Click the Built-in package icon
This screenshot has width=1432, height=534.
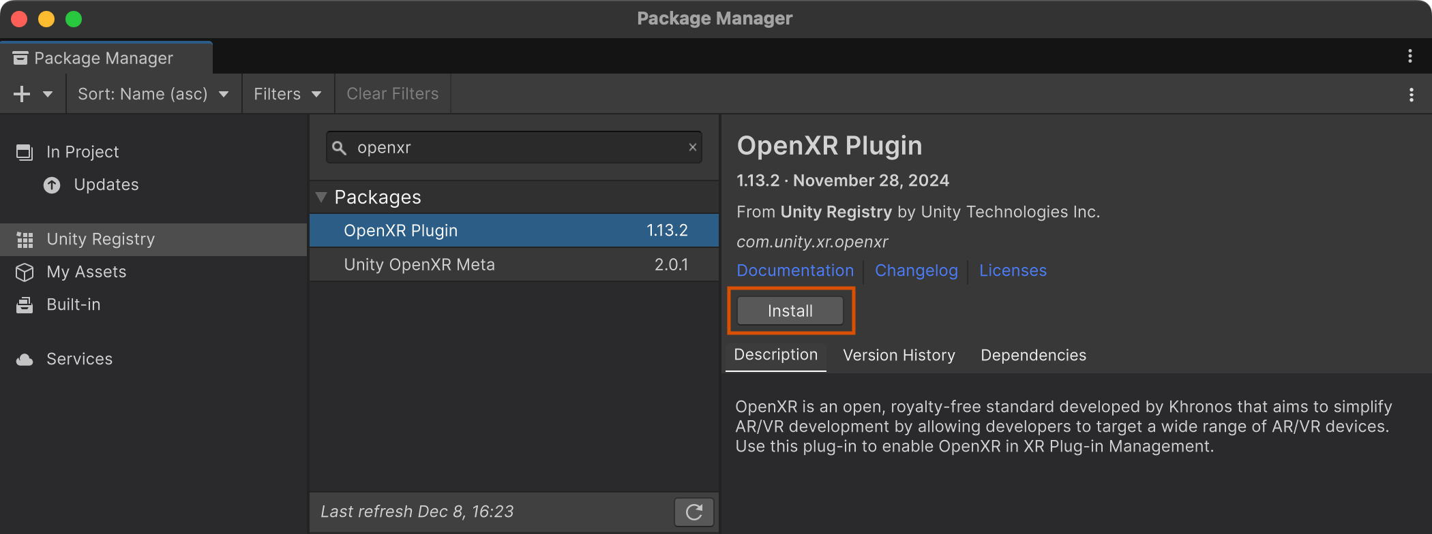click(25, 305)
